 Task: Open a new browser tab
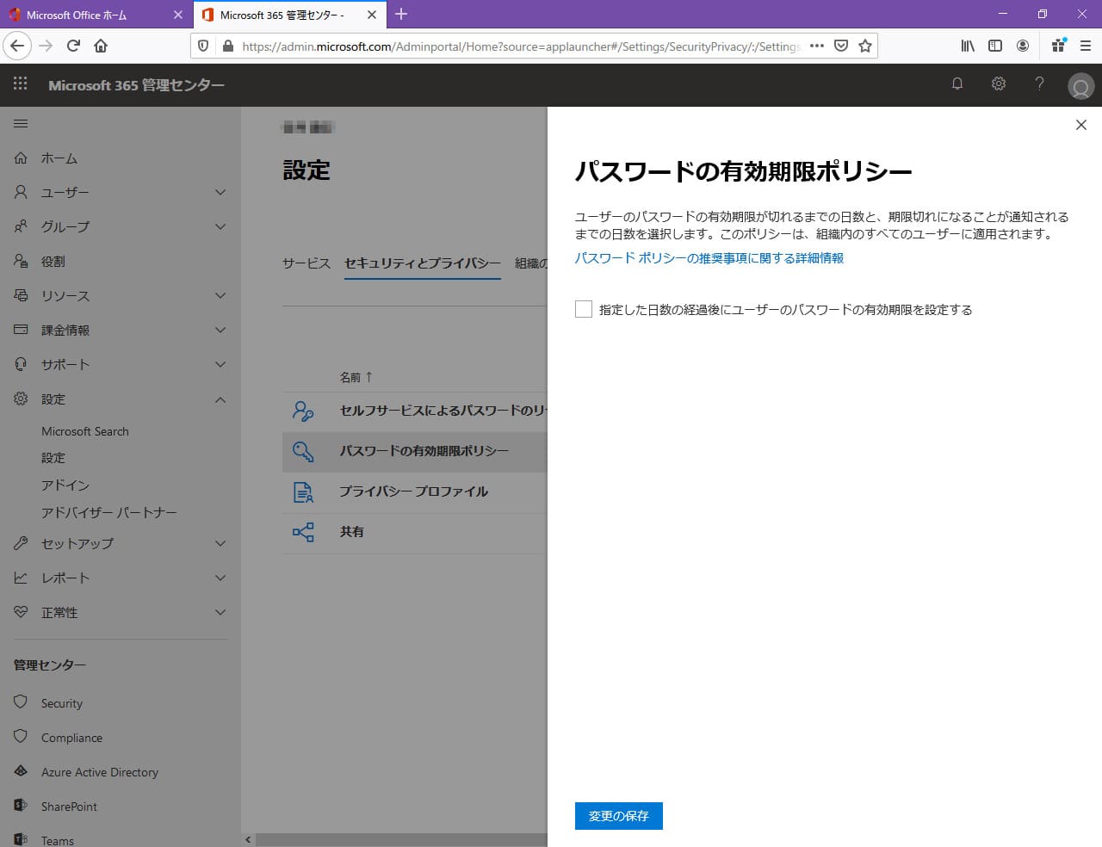(x=401, y=14)
